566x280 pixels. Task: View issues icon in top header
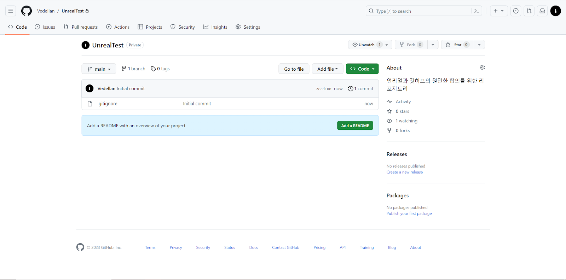coord(516,11)
